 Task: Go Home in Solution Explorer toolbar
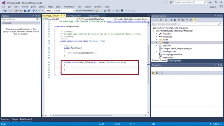(161, 20)
